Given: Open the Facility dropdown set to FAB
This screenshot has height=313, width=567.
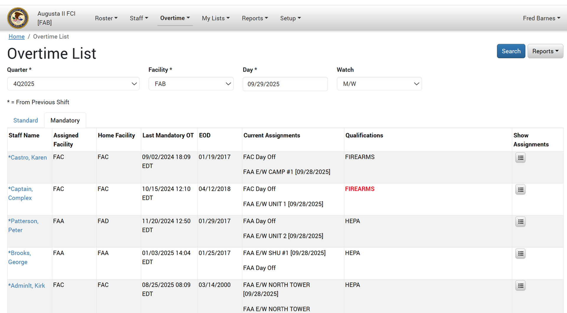Looking at the screenshot, I should click(191, 84).
